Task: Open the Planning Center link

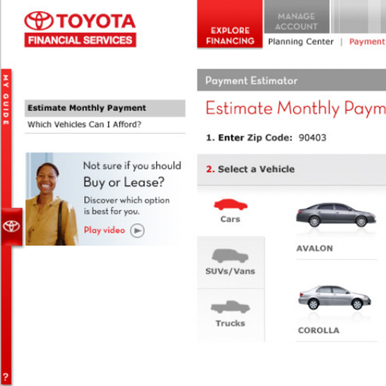Action: coord(301,42)
